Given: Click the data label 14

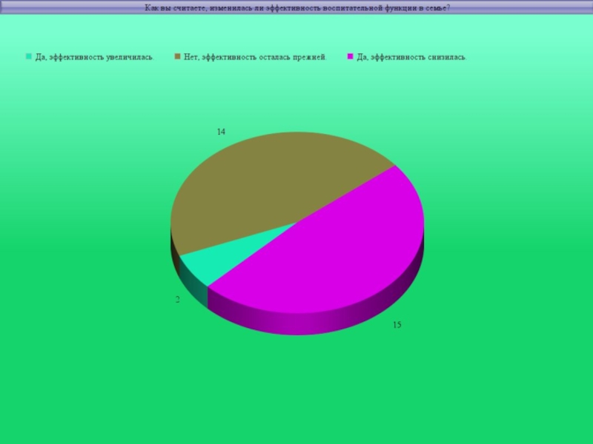Looking at the screenshot, I should [x=221, y=132].
